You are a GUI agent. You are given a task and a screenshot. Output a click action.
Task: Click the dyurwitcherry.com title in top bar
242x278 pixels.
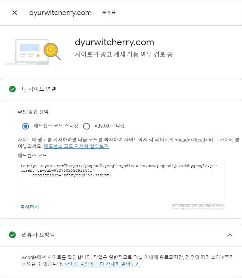pyautogui.click(x=60, y=13)
